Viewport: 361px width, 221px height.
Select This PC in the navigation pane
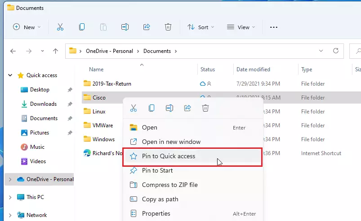coord(35,197)
